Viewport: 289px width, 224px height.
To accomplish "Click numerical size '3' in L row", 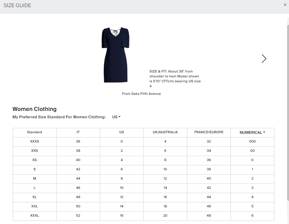I will tap(252, 188).
